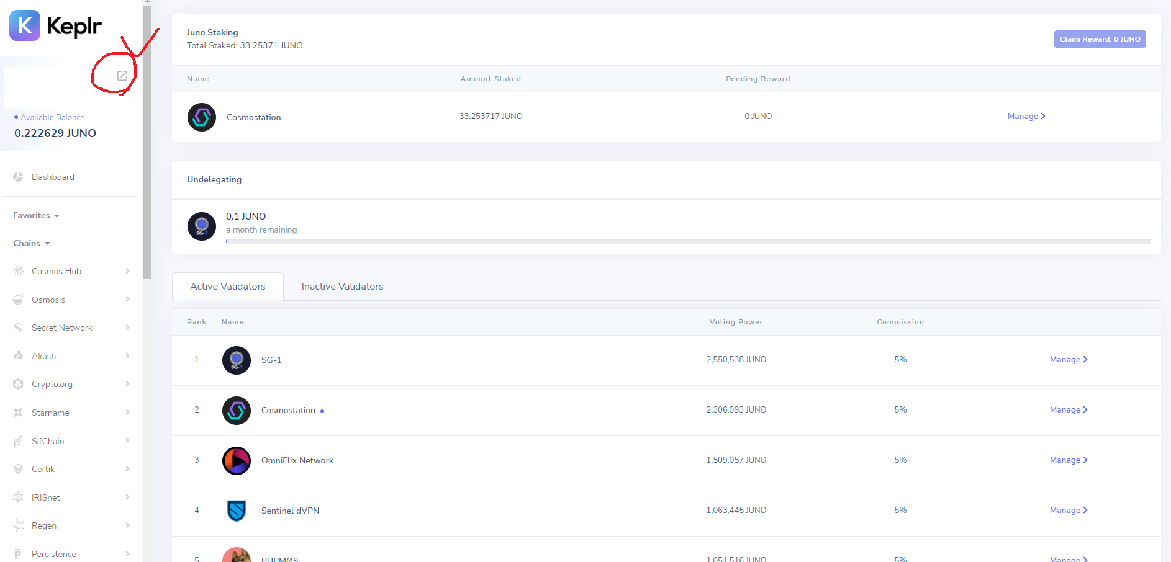Expand IRISnet chevron
The height and width of the screenshot is (562, 1171).
point(127,497)
